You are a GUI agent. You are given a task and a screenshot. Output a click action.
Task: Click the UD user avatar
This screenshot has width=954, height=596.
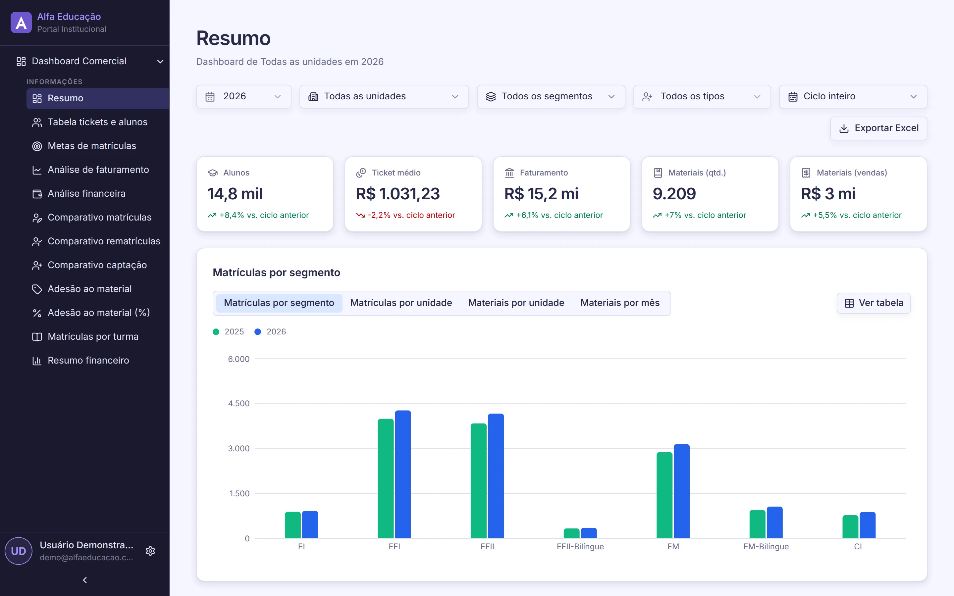(19, 551)
